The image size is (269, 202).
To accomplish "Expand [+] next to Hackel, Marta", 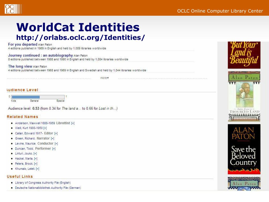I will point(36,159).
